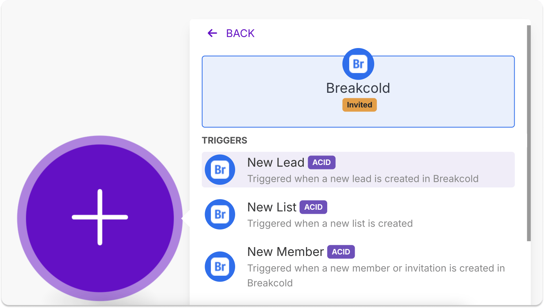Click the ACID tag beside New Member

pos(341,252)
